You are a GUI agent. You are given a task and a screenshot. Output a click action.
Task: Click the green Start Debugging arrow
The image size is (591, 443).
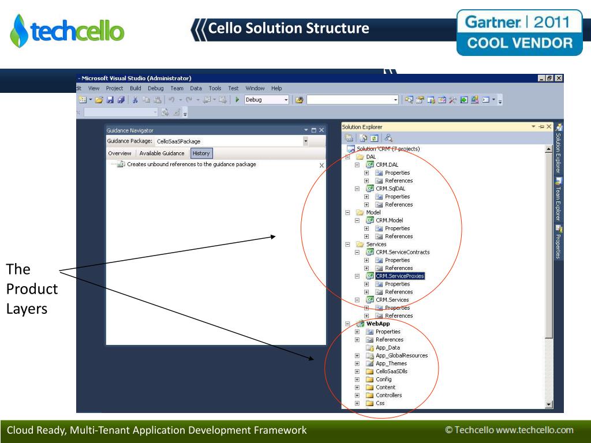point(237,100)
